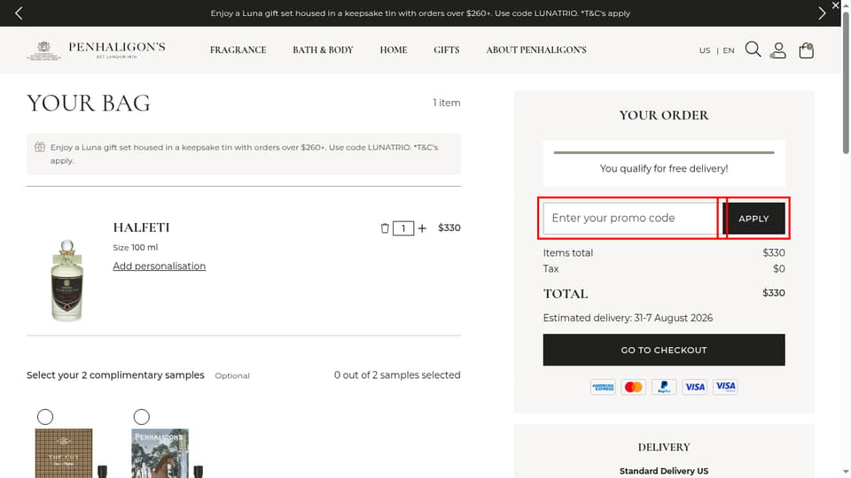This screenshot has height=478, width=851.
Task: Open the About Penhaligon's menu
Action: (536, 50)
